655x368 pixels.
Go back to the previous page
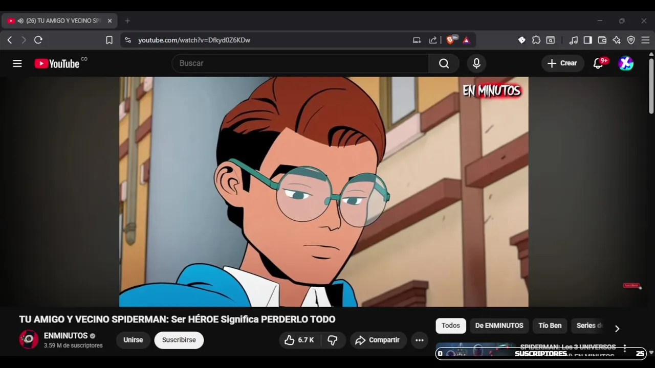(9, 40)
